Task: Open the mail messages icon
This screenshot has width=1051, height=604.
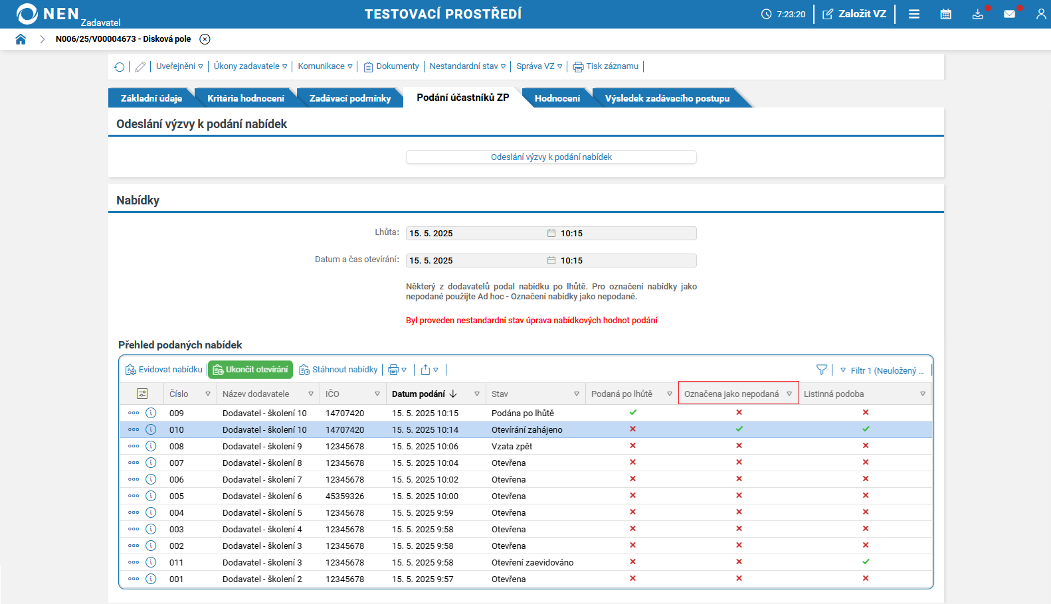Action: [1009, 14]
